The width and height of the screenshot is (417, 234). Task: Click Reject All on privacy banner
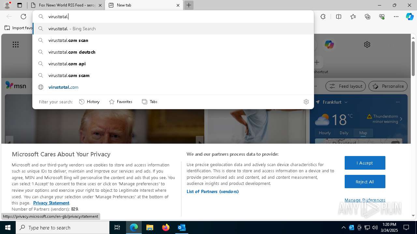(365, 182)
